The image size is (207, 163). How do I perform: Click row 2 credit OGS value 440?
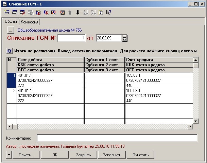pos(159,101)
